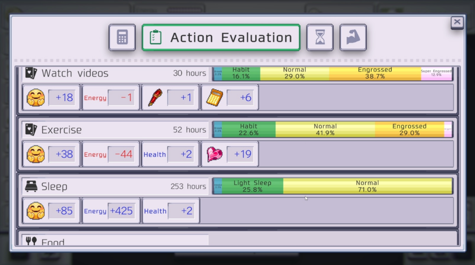Click the Sleep title
475x265 pixels.
click(x=54, y=186)
